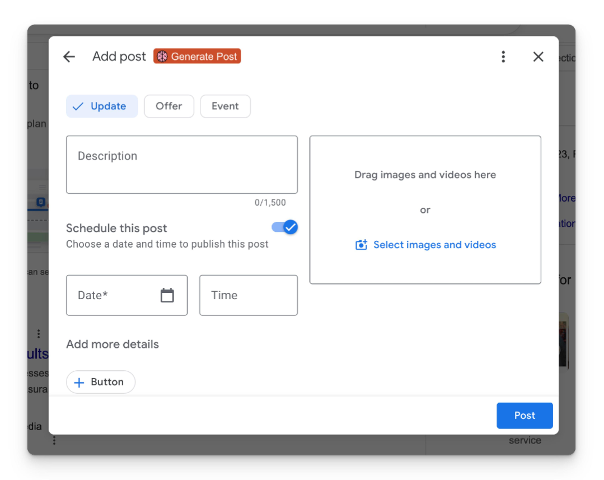The height and width of the screenshot is (480, 604).
Task: Open vertical dots menu at bottom-left corner
Action: click(54, 441)
